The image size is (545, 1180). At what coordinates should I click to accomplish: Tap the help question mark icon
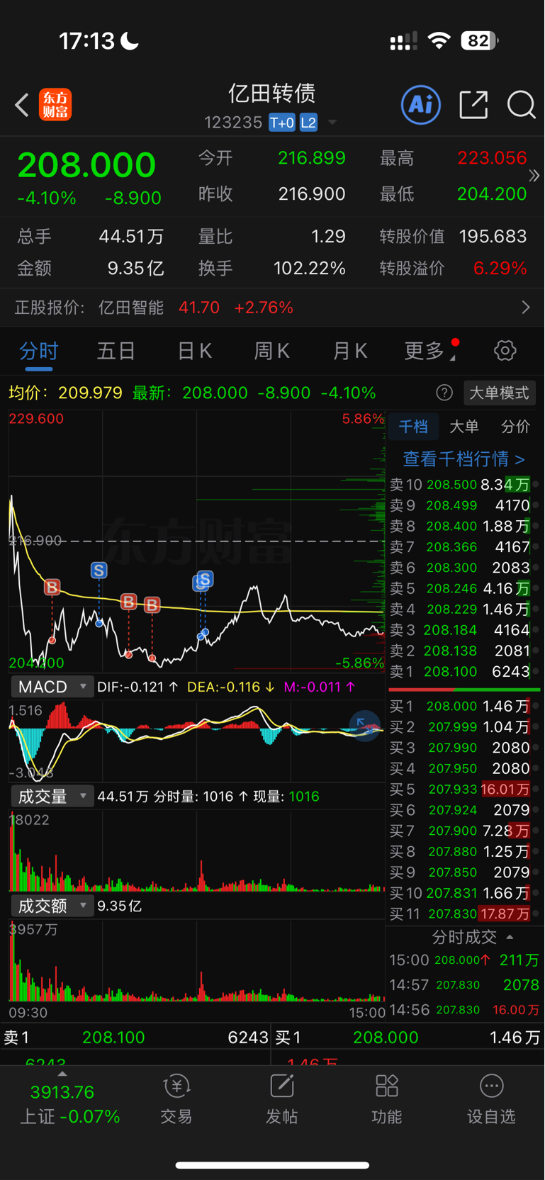click(x=444, y=393)
